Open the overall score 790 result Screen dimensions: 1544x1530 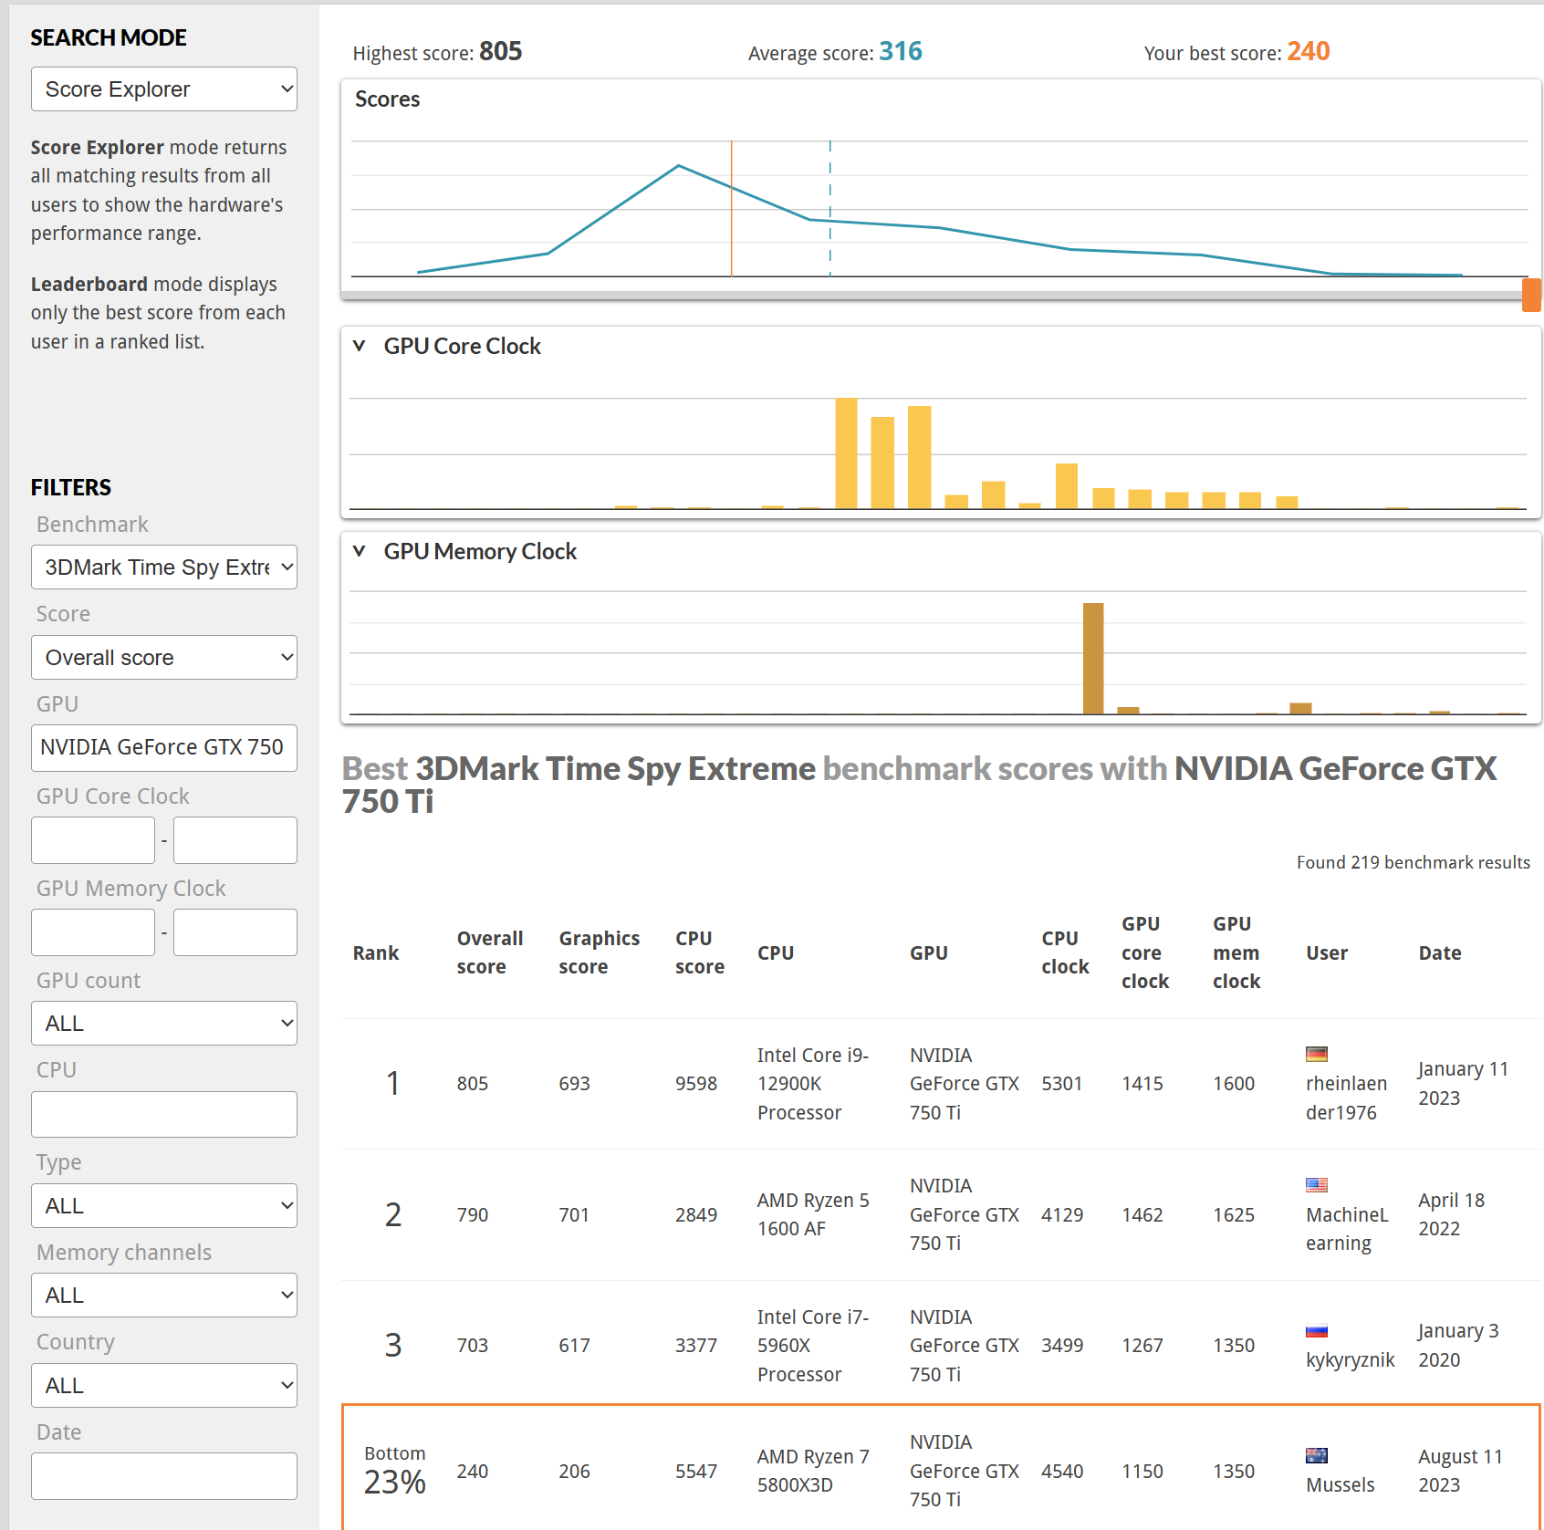(x=473, y=1215)
